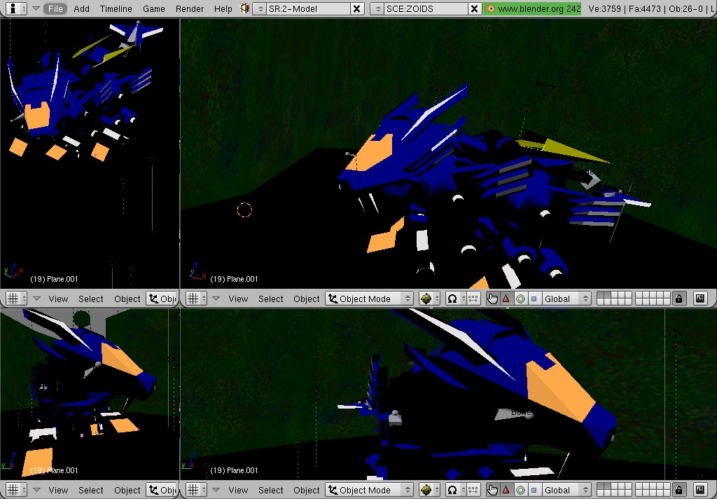
Task: Open the Help menu
Action: coord(223,8)
